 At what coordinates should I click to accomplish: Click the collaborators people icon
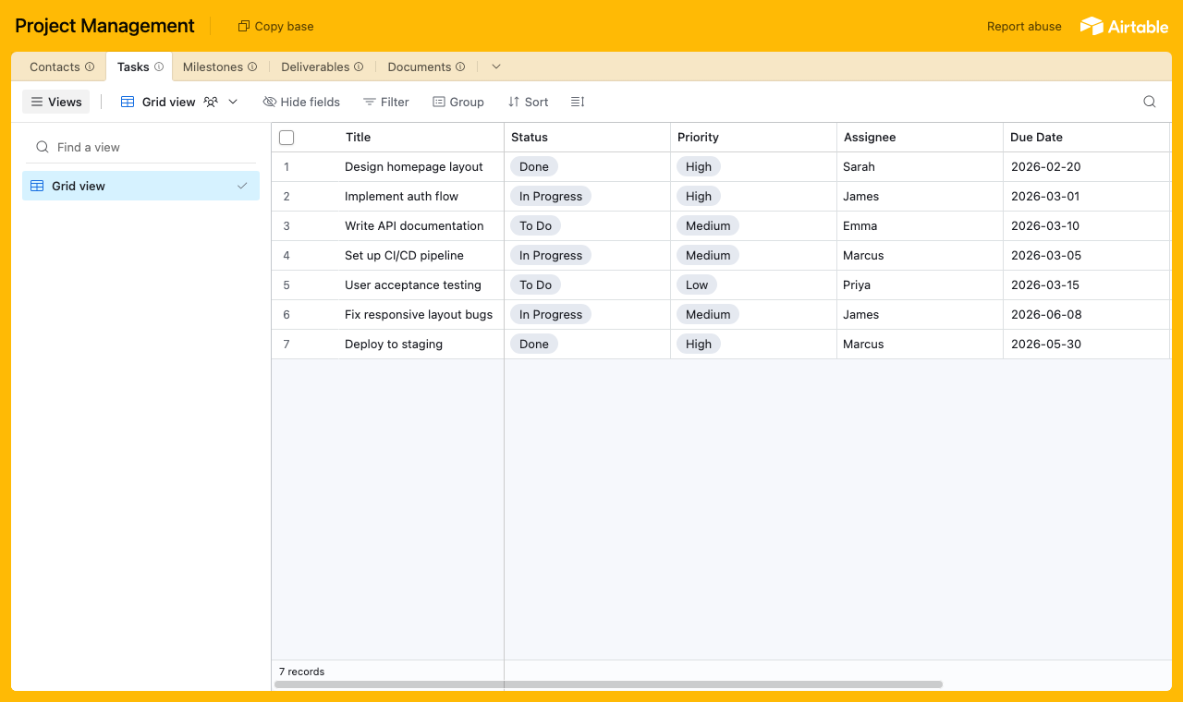[211, 102]
